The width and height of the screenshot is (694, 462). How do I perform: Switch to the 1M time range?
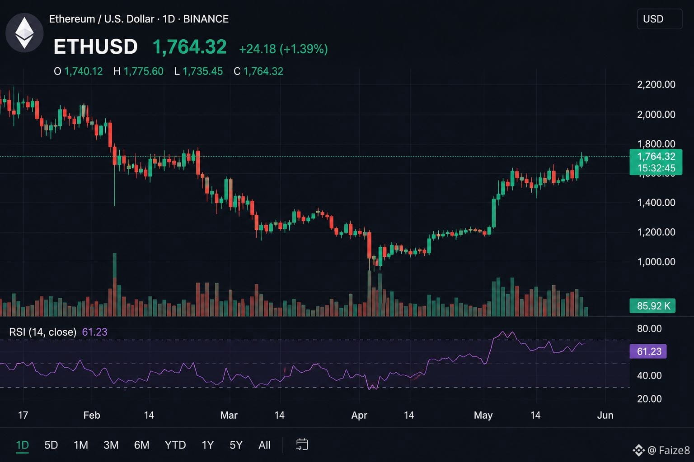(x=81, y=445)
